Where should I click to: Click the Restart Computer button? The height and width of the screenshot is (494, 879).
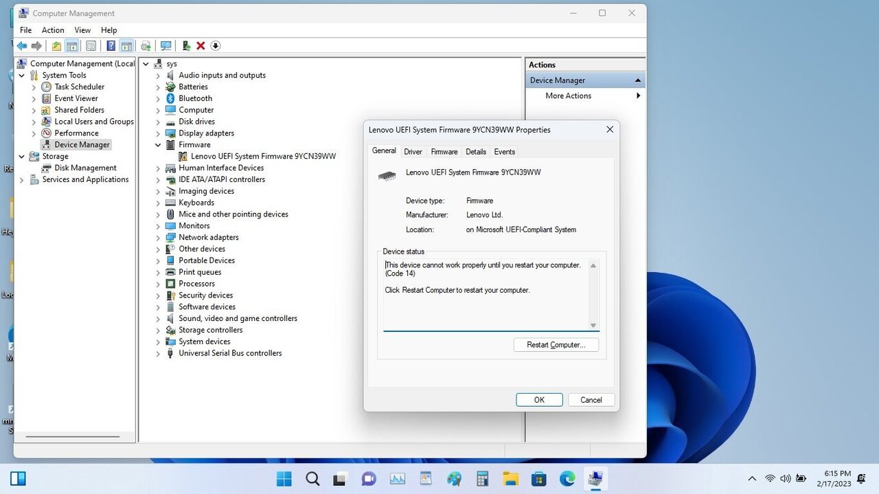click(x=556, y=344)
